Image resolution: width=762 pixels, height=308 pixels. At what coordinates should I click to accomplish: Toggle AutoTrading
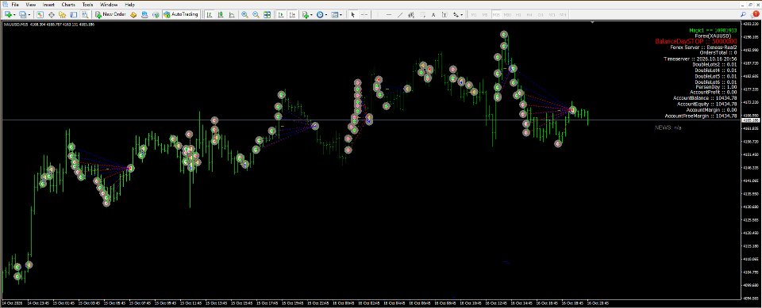(x=181, y=14)
